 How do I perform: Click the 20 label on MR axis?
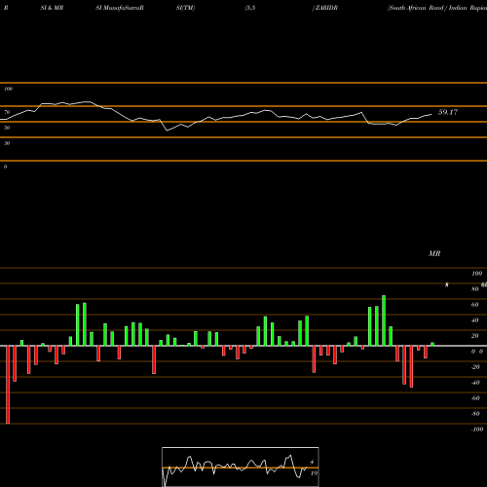point(475,336)
